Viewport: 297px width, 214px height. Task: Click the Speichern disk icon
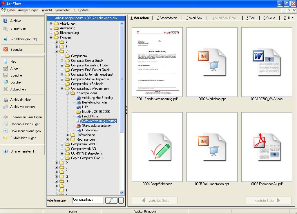click(6, 75)
